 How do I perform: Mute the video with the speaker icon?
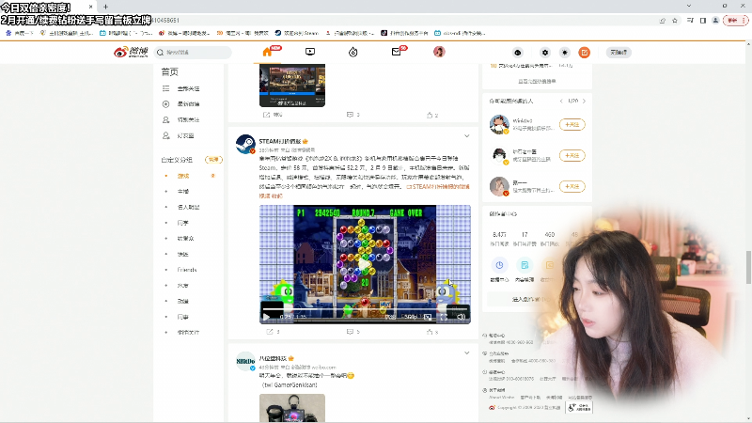click(461, 317)
